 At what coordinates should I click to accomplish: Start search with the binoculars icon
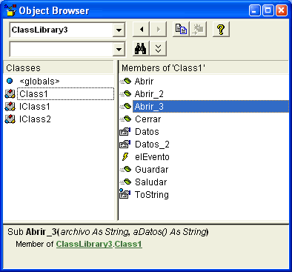pyautogui.click(x=141, y=49)
